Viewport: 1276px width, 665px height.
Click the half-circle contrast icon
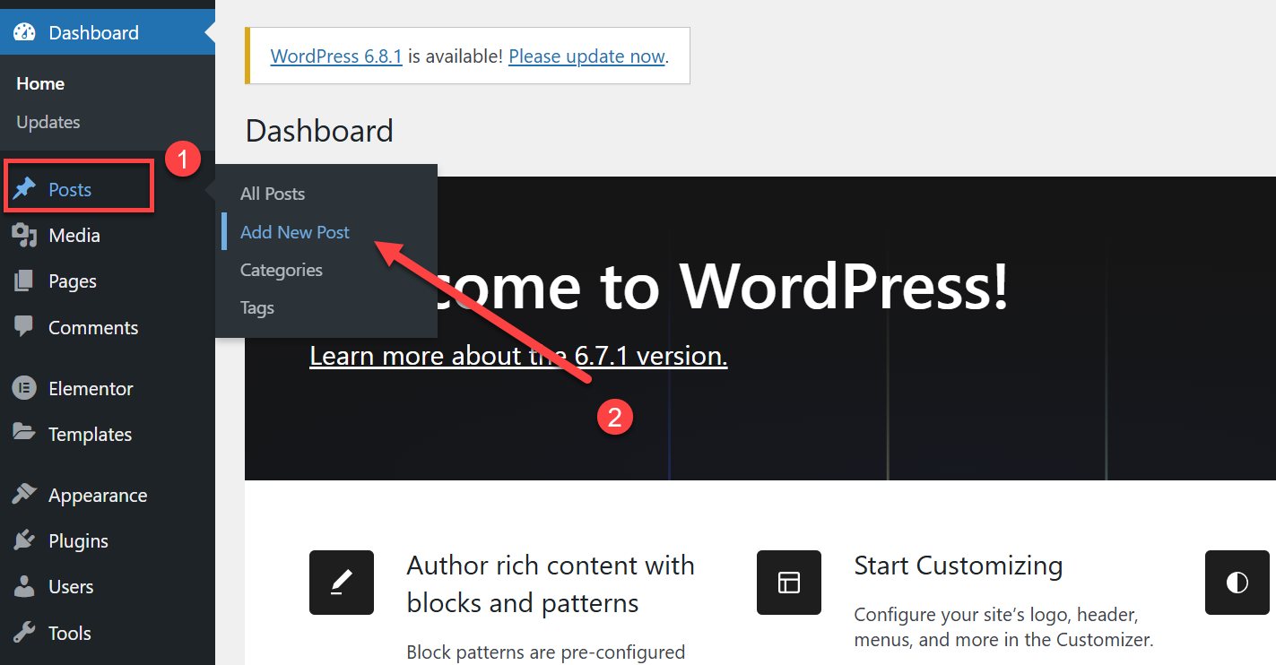[1237, 583]
